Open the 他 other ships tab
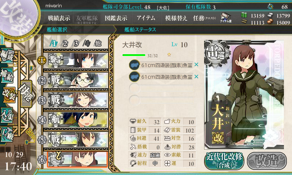 98,43
